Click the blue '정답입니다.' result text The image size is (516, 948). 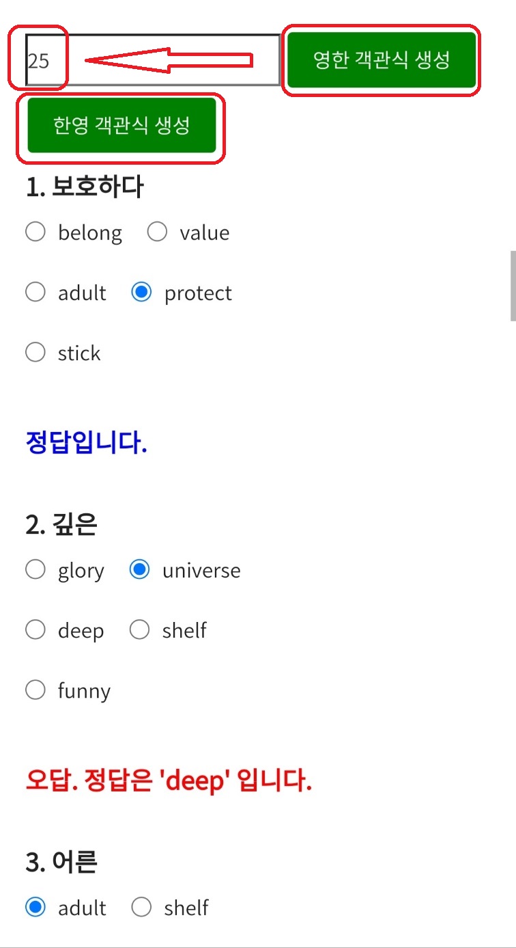(86, 443)
